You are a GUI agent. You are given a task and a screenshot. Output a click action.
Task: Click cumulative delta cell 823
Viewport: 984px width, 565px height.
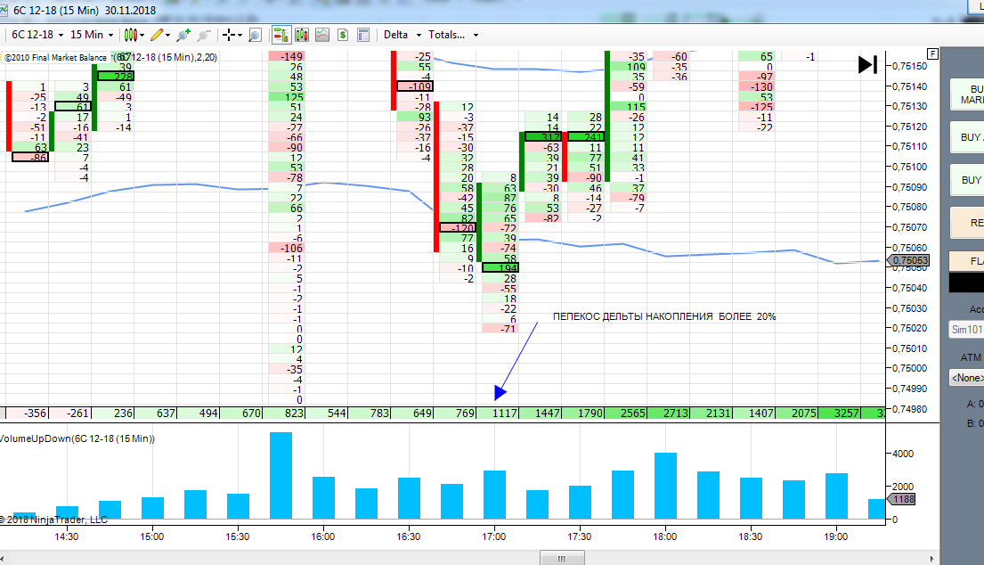click(x=284, y=414)
